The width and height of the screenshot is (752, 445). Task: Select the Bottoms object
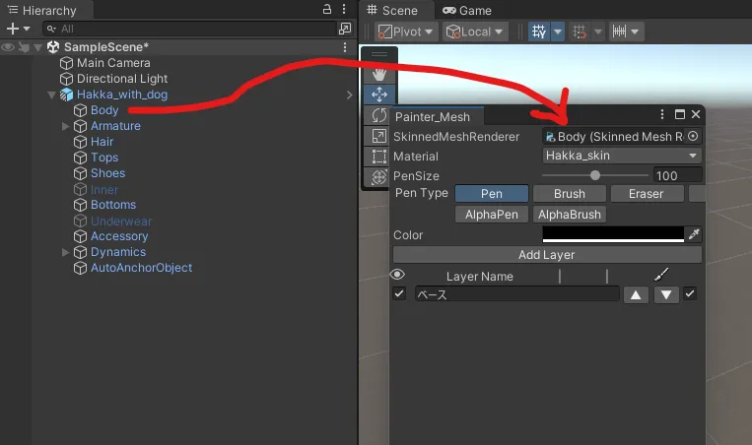click(113, 205)
